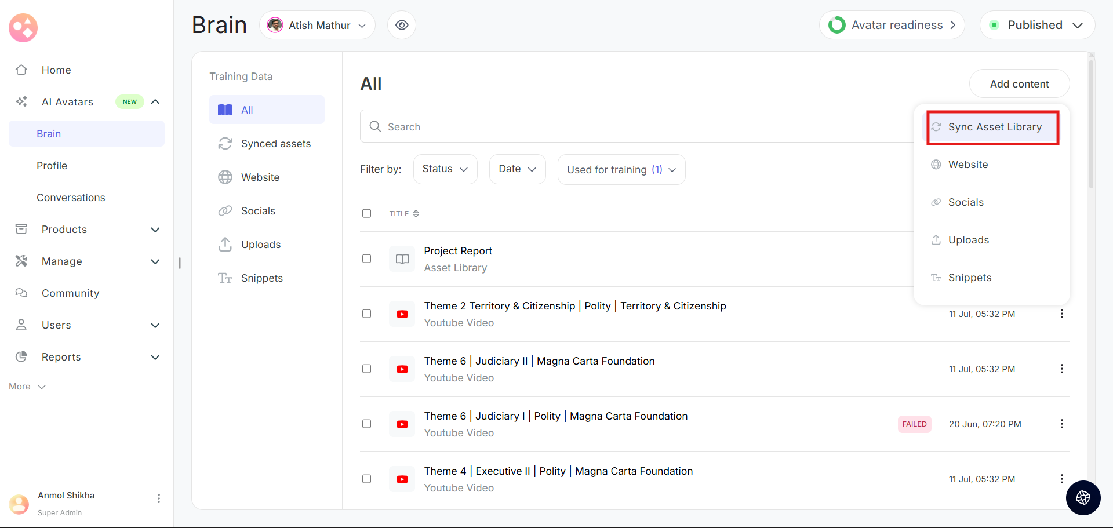Open options menu next to Anmol Shikha
This screenshot has height=528, width=1113.
pyautogui.click(x=158, y=498)
